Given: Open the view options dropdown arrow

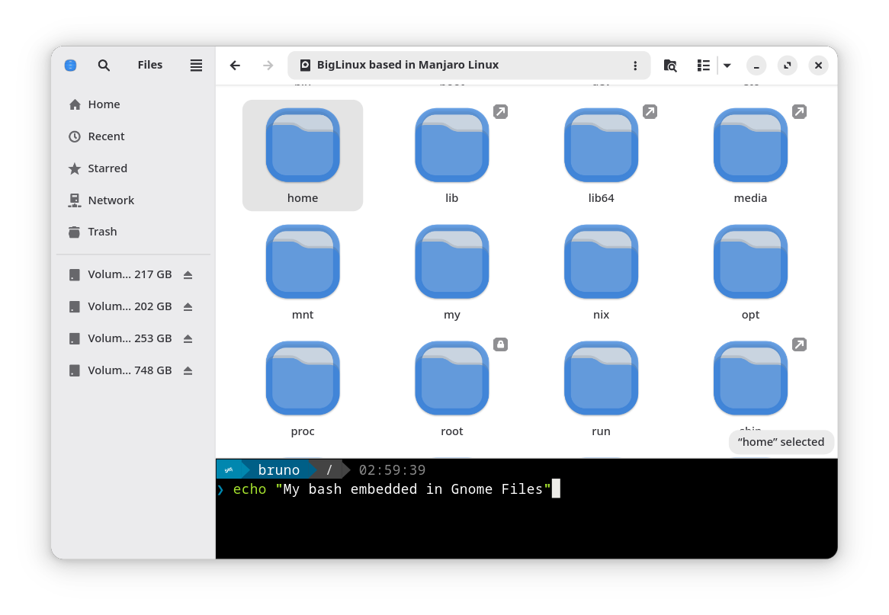Looking at the screenshot, I should tap(727, 66).
